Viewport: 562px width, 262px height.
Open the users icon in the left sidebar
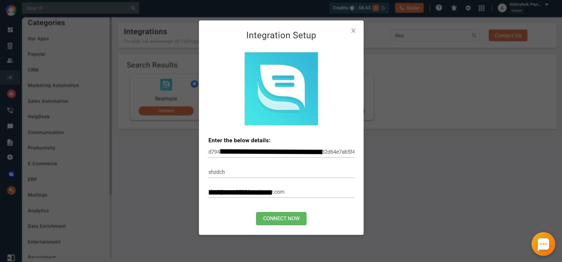point(10,60)
